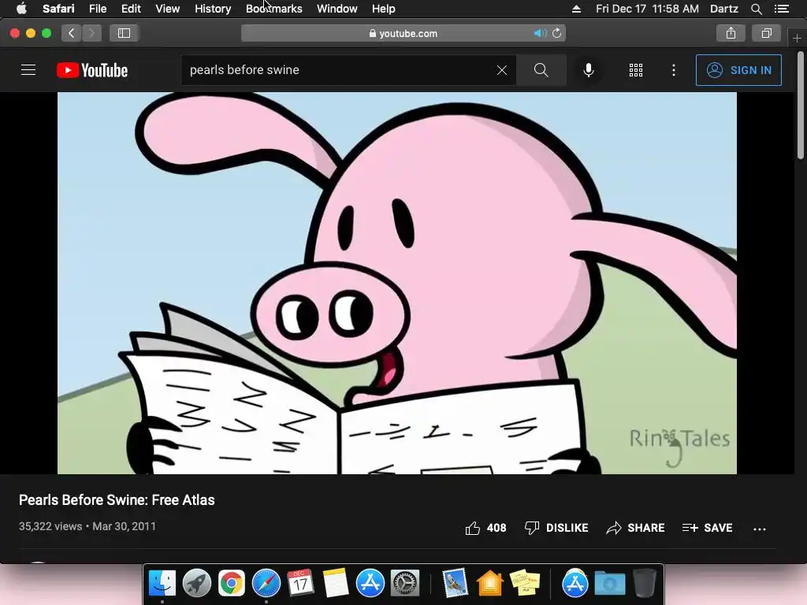The height and width of the screenshot is (605, 807).
Task: Open the Apple menu
Action: 21,9
